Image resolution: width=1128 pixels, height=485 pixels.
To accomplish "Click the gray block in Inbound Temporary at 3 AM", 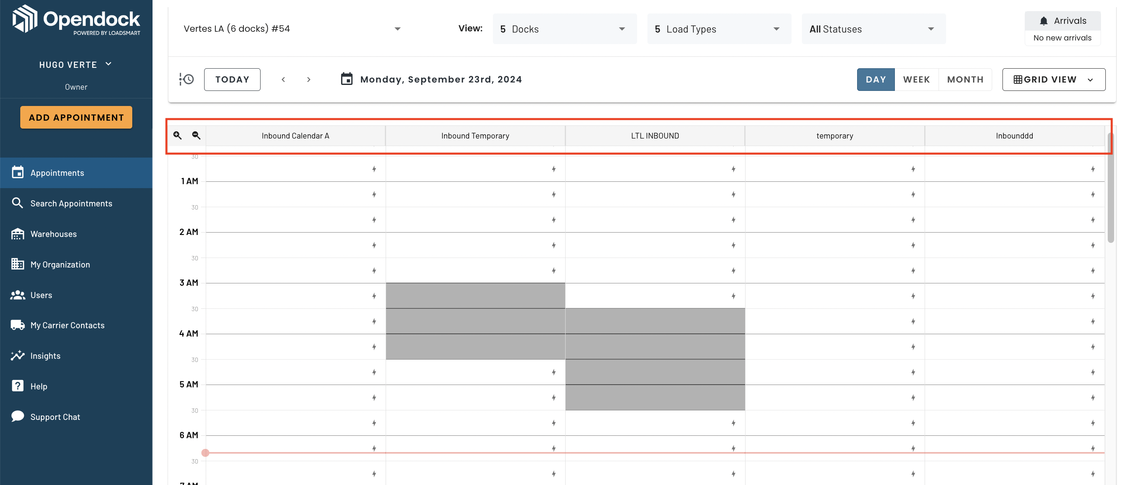I will (475, 321).
